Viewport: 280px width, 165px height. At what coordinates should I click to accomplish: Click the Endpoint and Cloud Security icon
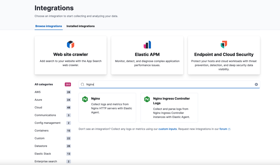click(x=224, y=44)
